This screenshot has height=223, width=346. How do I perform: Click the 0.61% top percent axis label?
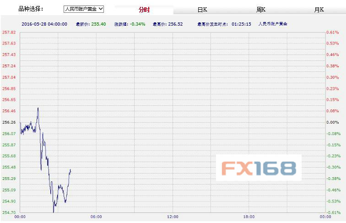(x=332, y=33)
